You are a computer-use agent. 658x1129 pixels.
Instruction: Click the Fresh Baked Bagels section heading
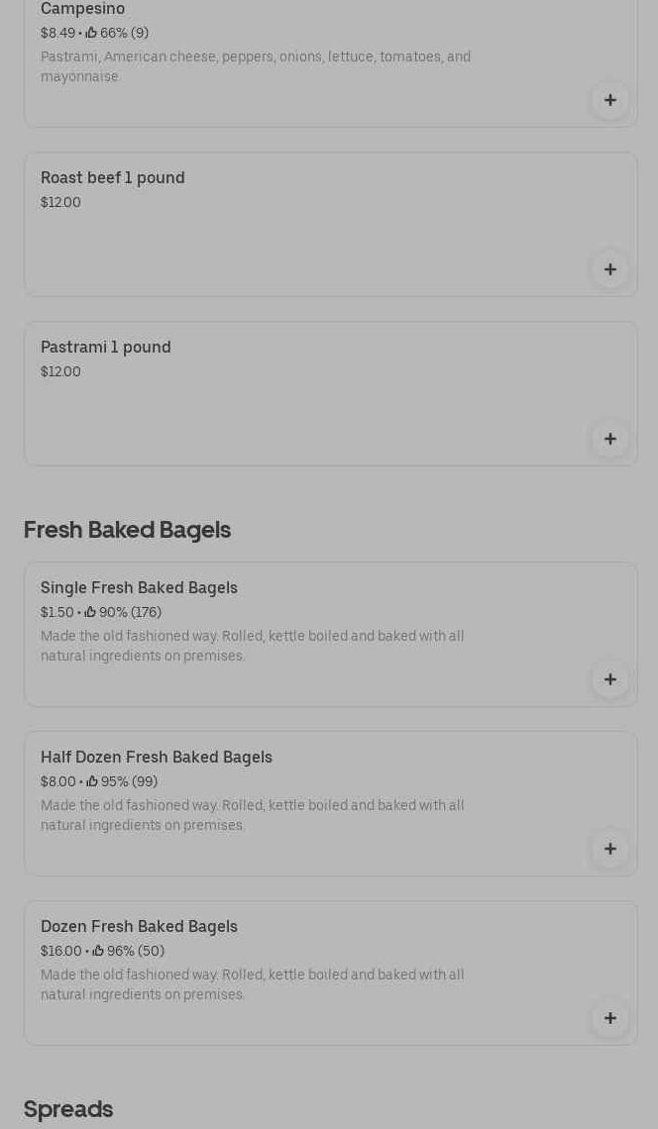(x=127, y=530)
